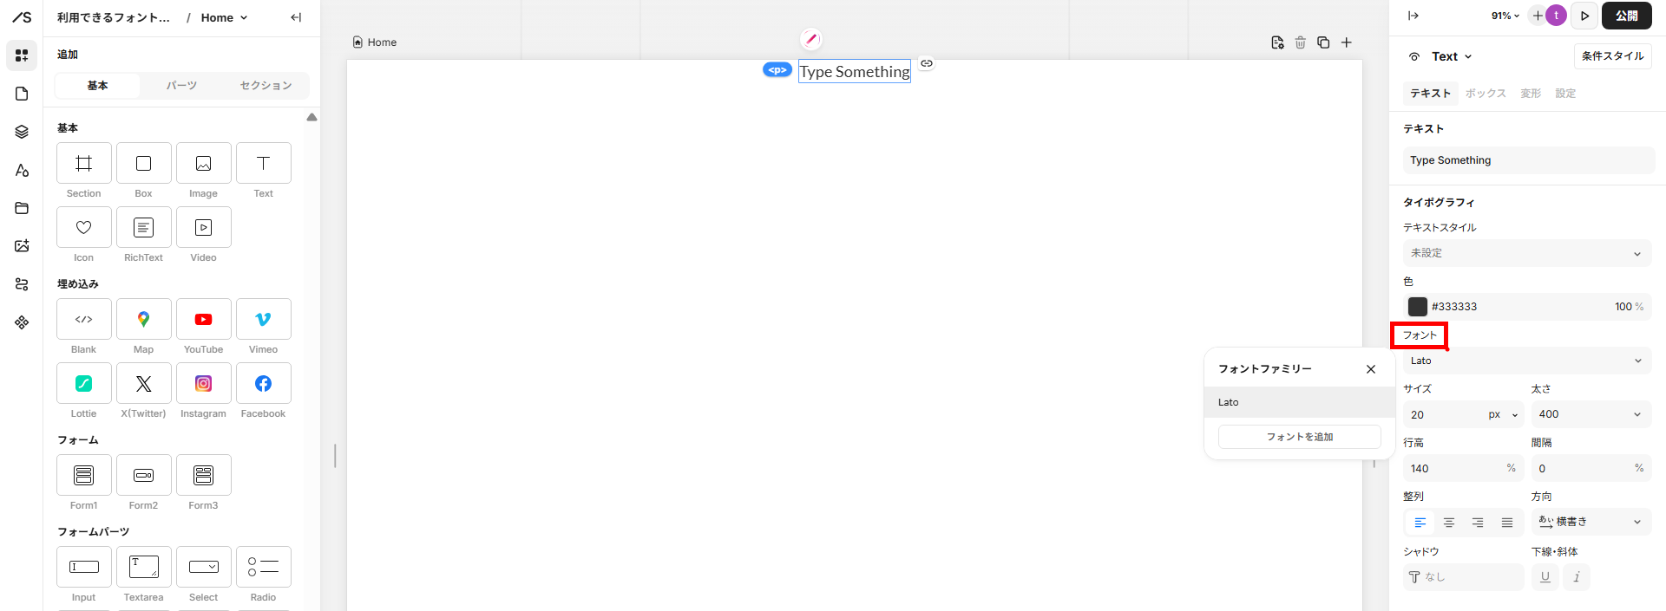The height and width of the screenshot is (611, 1666).
Task: Insert a Vimeo embed
Action: click(264, 319)
